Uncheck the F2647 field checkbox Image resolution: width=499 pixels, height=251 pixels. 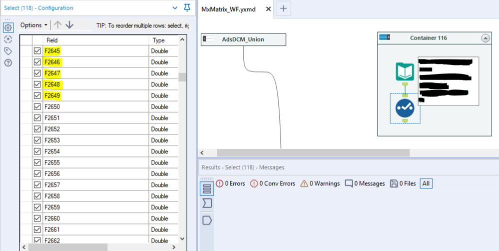click(37, 73)
